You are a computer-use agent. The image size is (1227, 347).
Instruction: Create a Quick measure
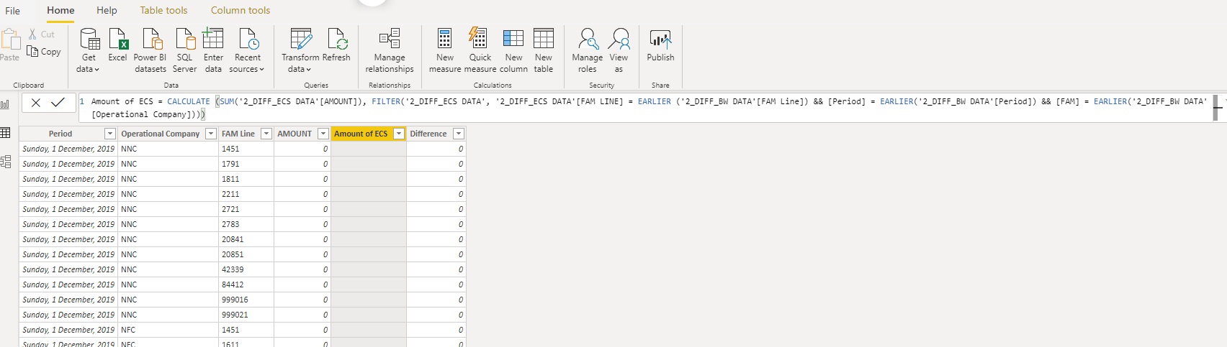(480, 50)
